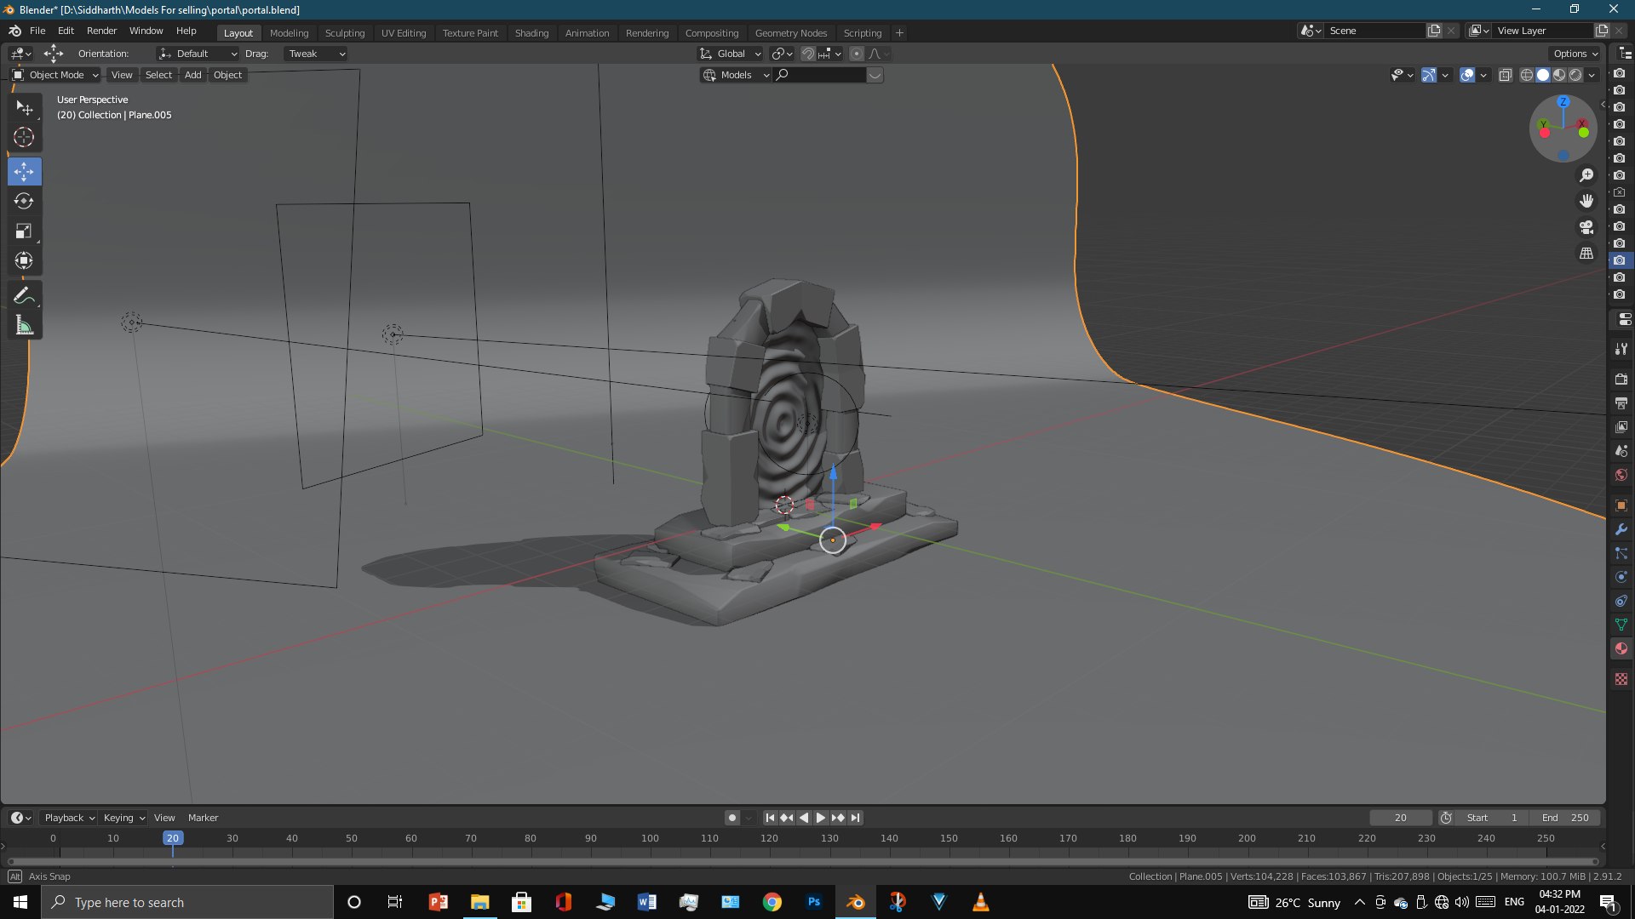Open the Models asset library dropdown
The width and height of the screenshot is (1635, 919).
pyautogui.click(x=736, y=75)
